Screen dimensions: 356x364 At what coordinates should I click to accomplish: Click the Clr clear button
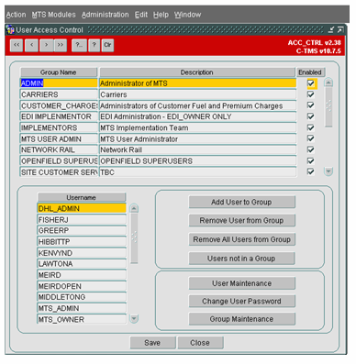pyautogui.click(x=107, y=45)
